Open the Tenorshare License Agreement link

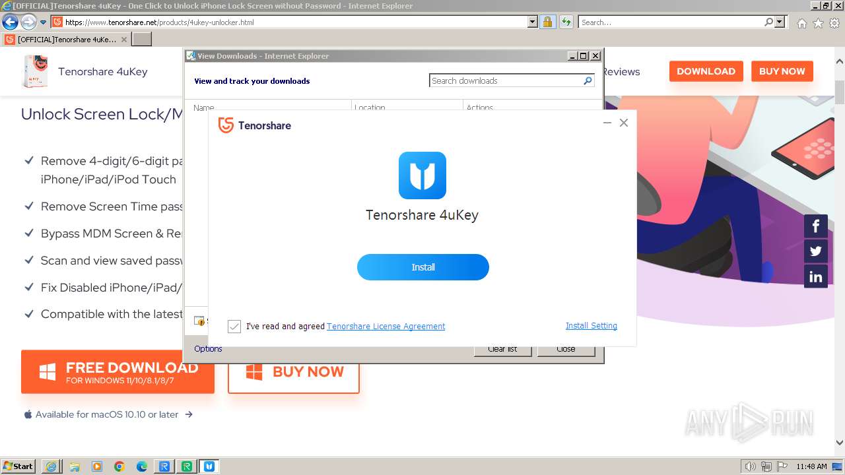click(386, 327)
